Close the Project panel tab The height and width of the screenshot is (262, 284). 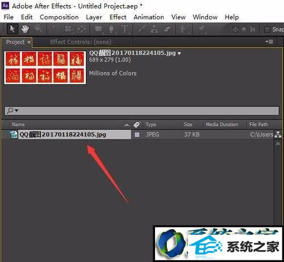pos(29,43)
